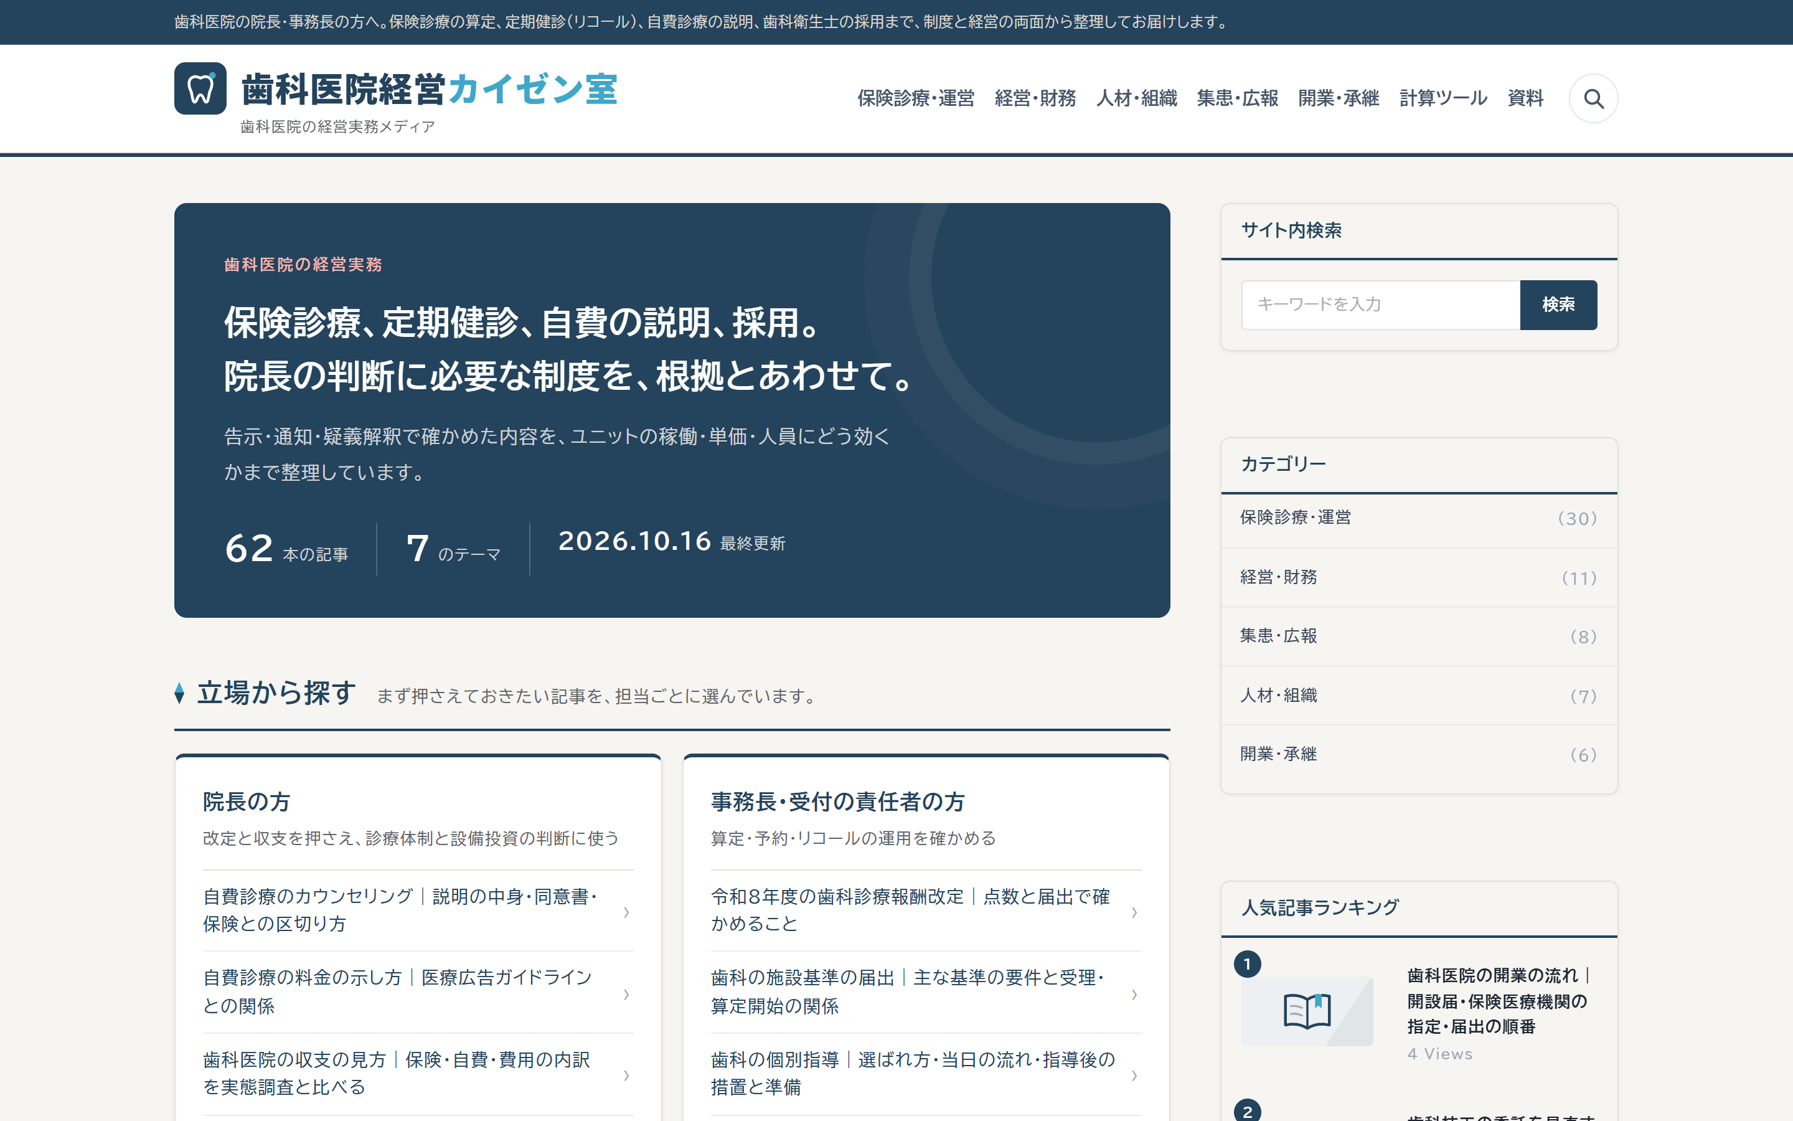The image size is (1793, 1121).
Task: Click chevron beside 歯科の個別指導 article
Action: (1134, 1074)
